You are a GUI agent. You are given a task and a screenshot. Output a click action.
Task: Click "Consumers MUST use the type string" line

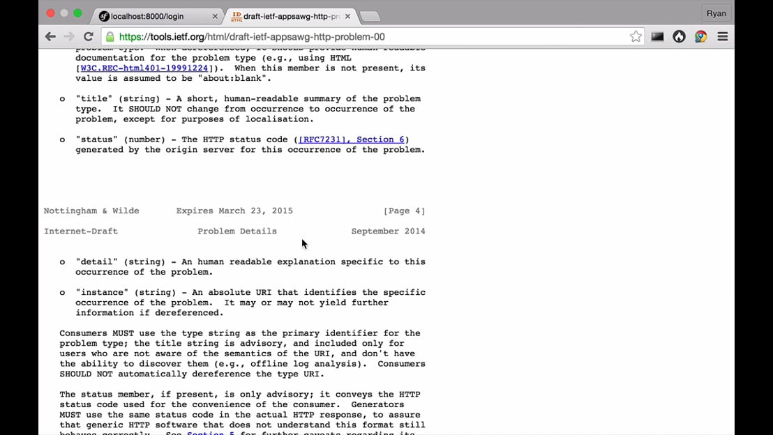click(240, 333)
